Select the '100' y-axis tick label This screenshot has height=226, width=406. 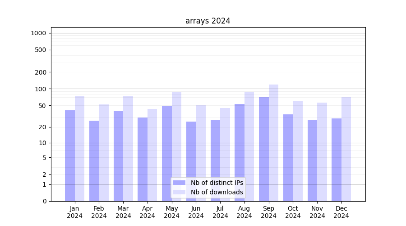point(41,89)
